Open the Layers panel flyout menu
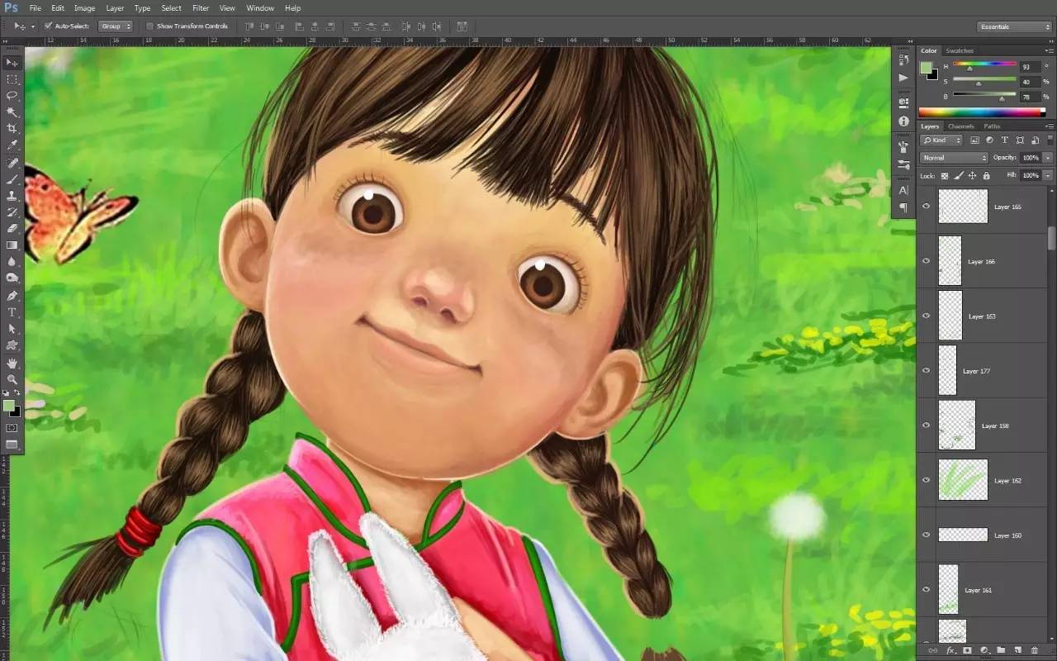1057x661 pixels. [1048, 126]
